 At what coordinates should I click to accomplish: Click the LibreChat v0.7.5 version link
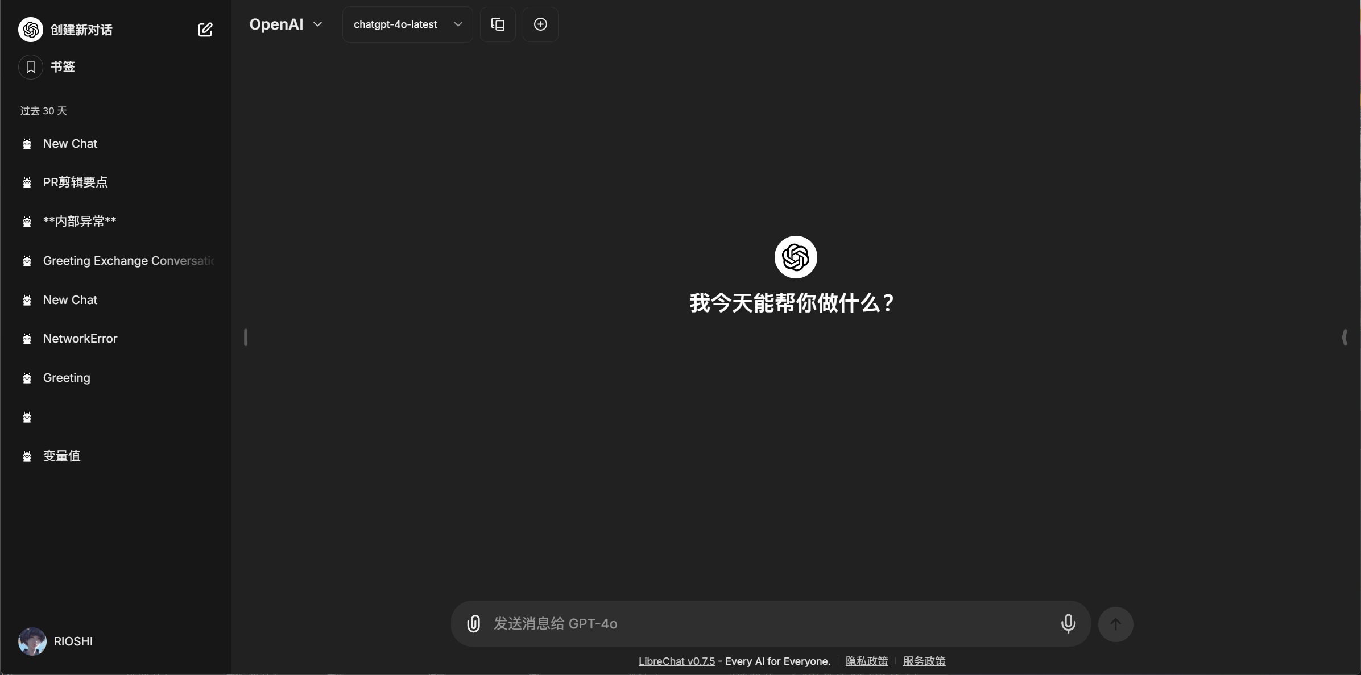tap(676, 661)
